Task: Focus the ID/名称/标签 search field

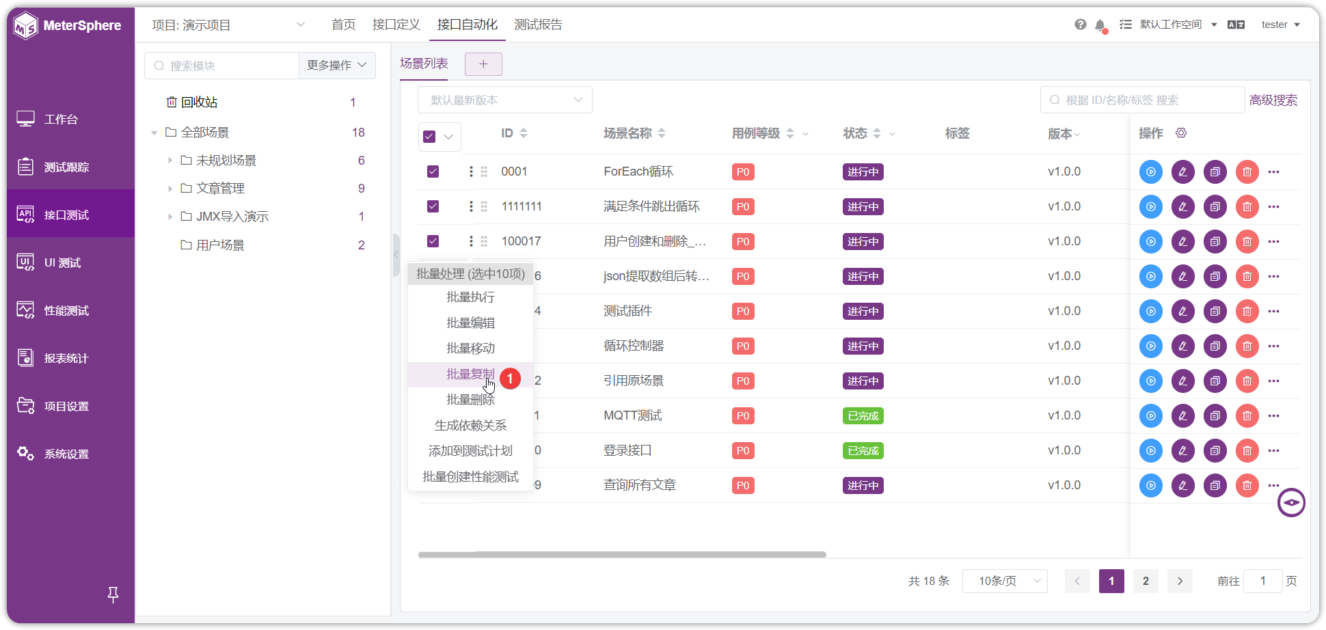Action: 1142,100
